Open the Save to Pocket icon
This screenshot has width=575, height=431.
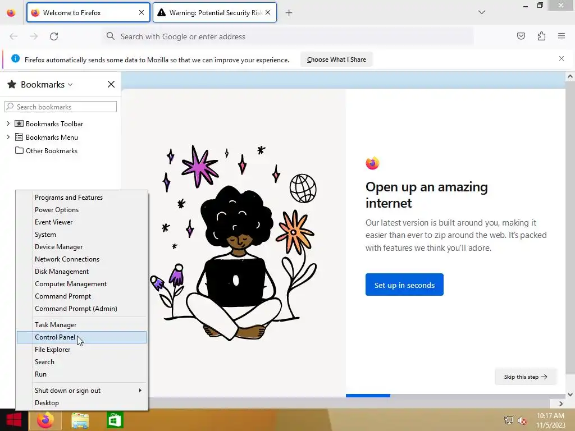(x=521, y=36)
